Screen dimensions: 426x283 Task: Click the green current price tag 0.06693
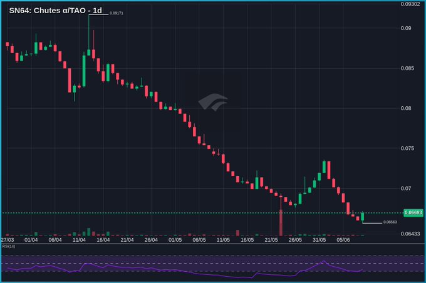click(x=413, y=212)
